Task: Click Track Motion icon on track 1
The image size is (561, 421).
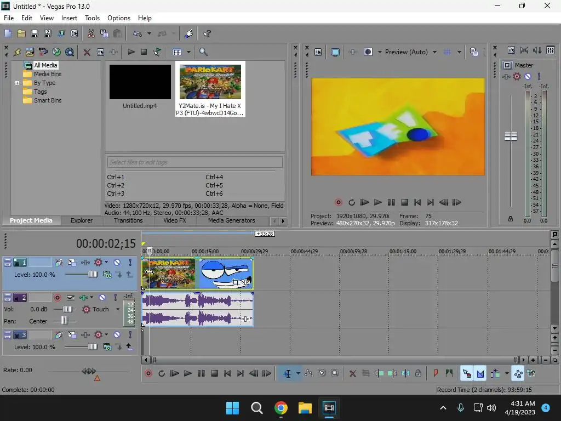Action: coord(72,263)
